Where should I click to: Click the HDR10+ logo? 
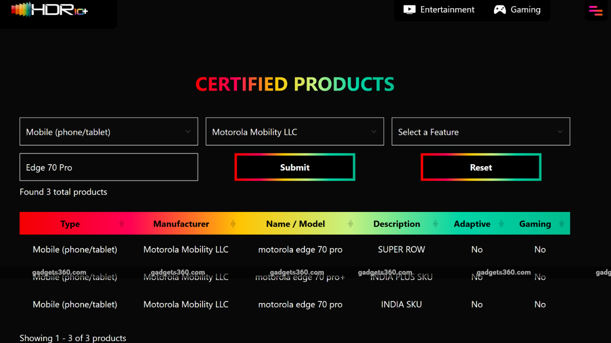click(49, 10)
